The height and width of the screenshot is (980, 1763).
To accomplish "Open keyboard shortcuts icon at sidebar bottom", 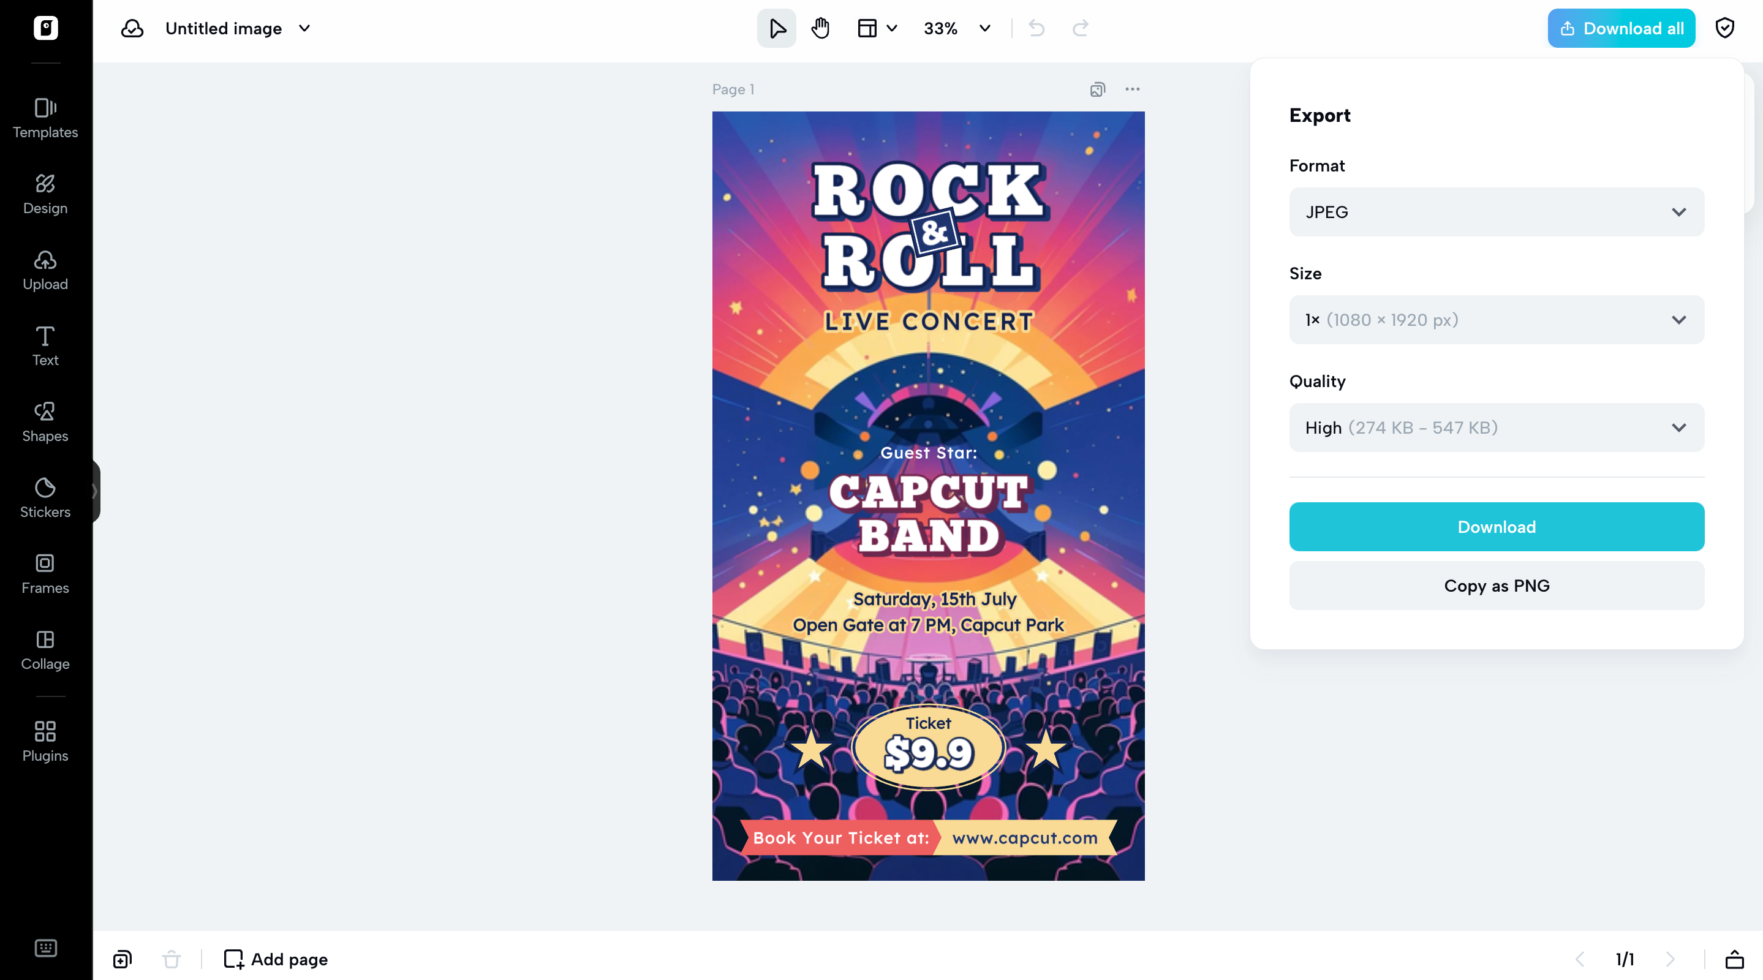I will 46,948.
